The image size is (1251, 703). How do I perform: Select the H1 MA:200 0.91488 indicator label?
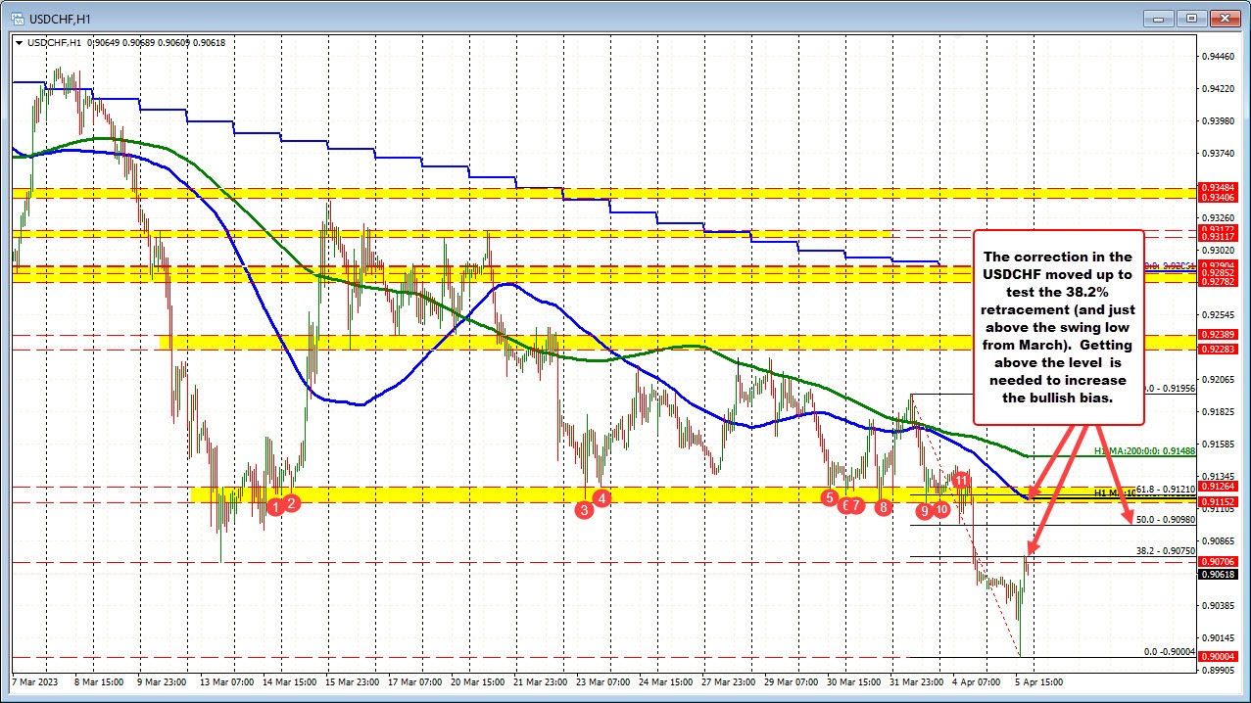[x=1143, y=450]
